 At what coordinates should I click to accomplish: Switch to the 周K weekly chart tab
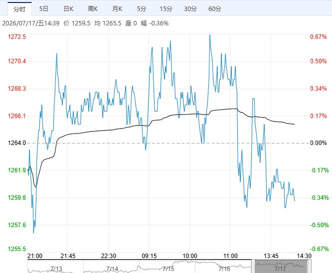click(93, 8)
